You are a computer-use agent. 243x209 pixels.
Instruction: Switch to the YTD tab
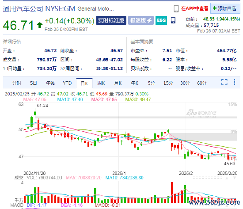coord(67,83)
